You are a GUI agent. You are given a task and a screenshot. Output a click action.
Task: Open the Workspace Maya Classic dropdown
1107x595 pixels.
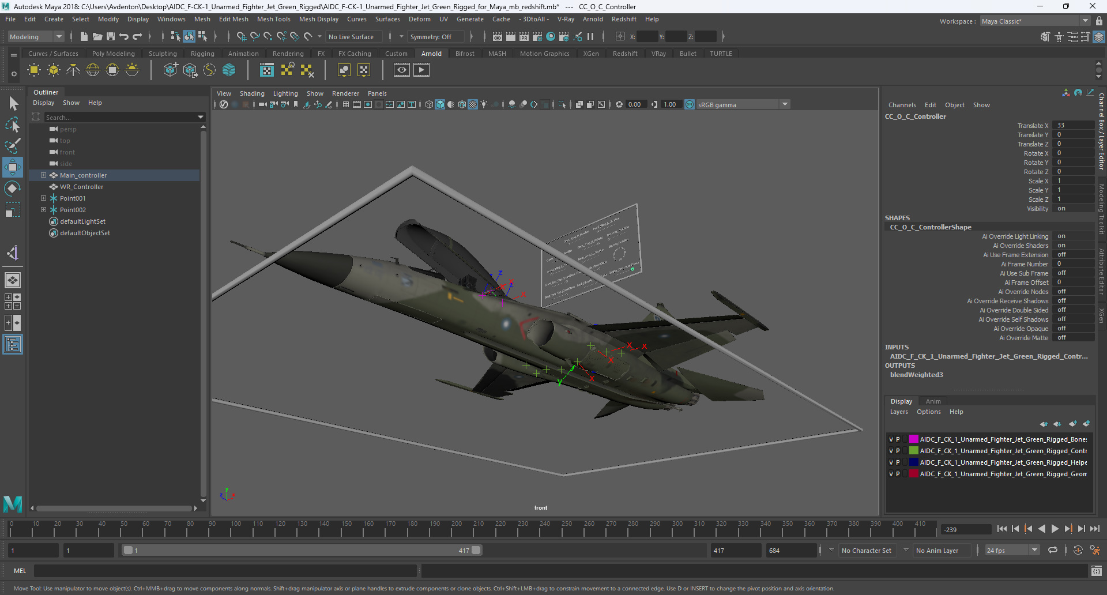click(1034, 21)
